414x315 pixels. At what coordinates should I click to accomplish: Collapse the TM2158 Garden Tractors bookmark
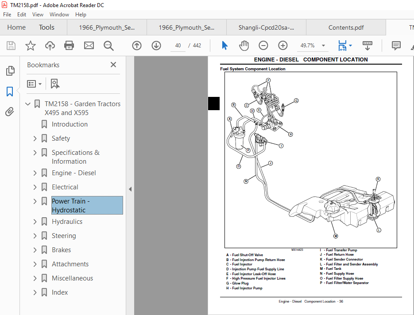point(28,104)
